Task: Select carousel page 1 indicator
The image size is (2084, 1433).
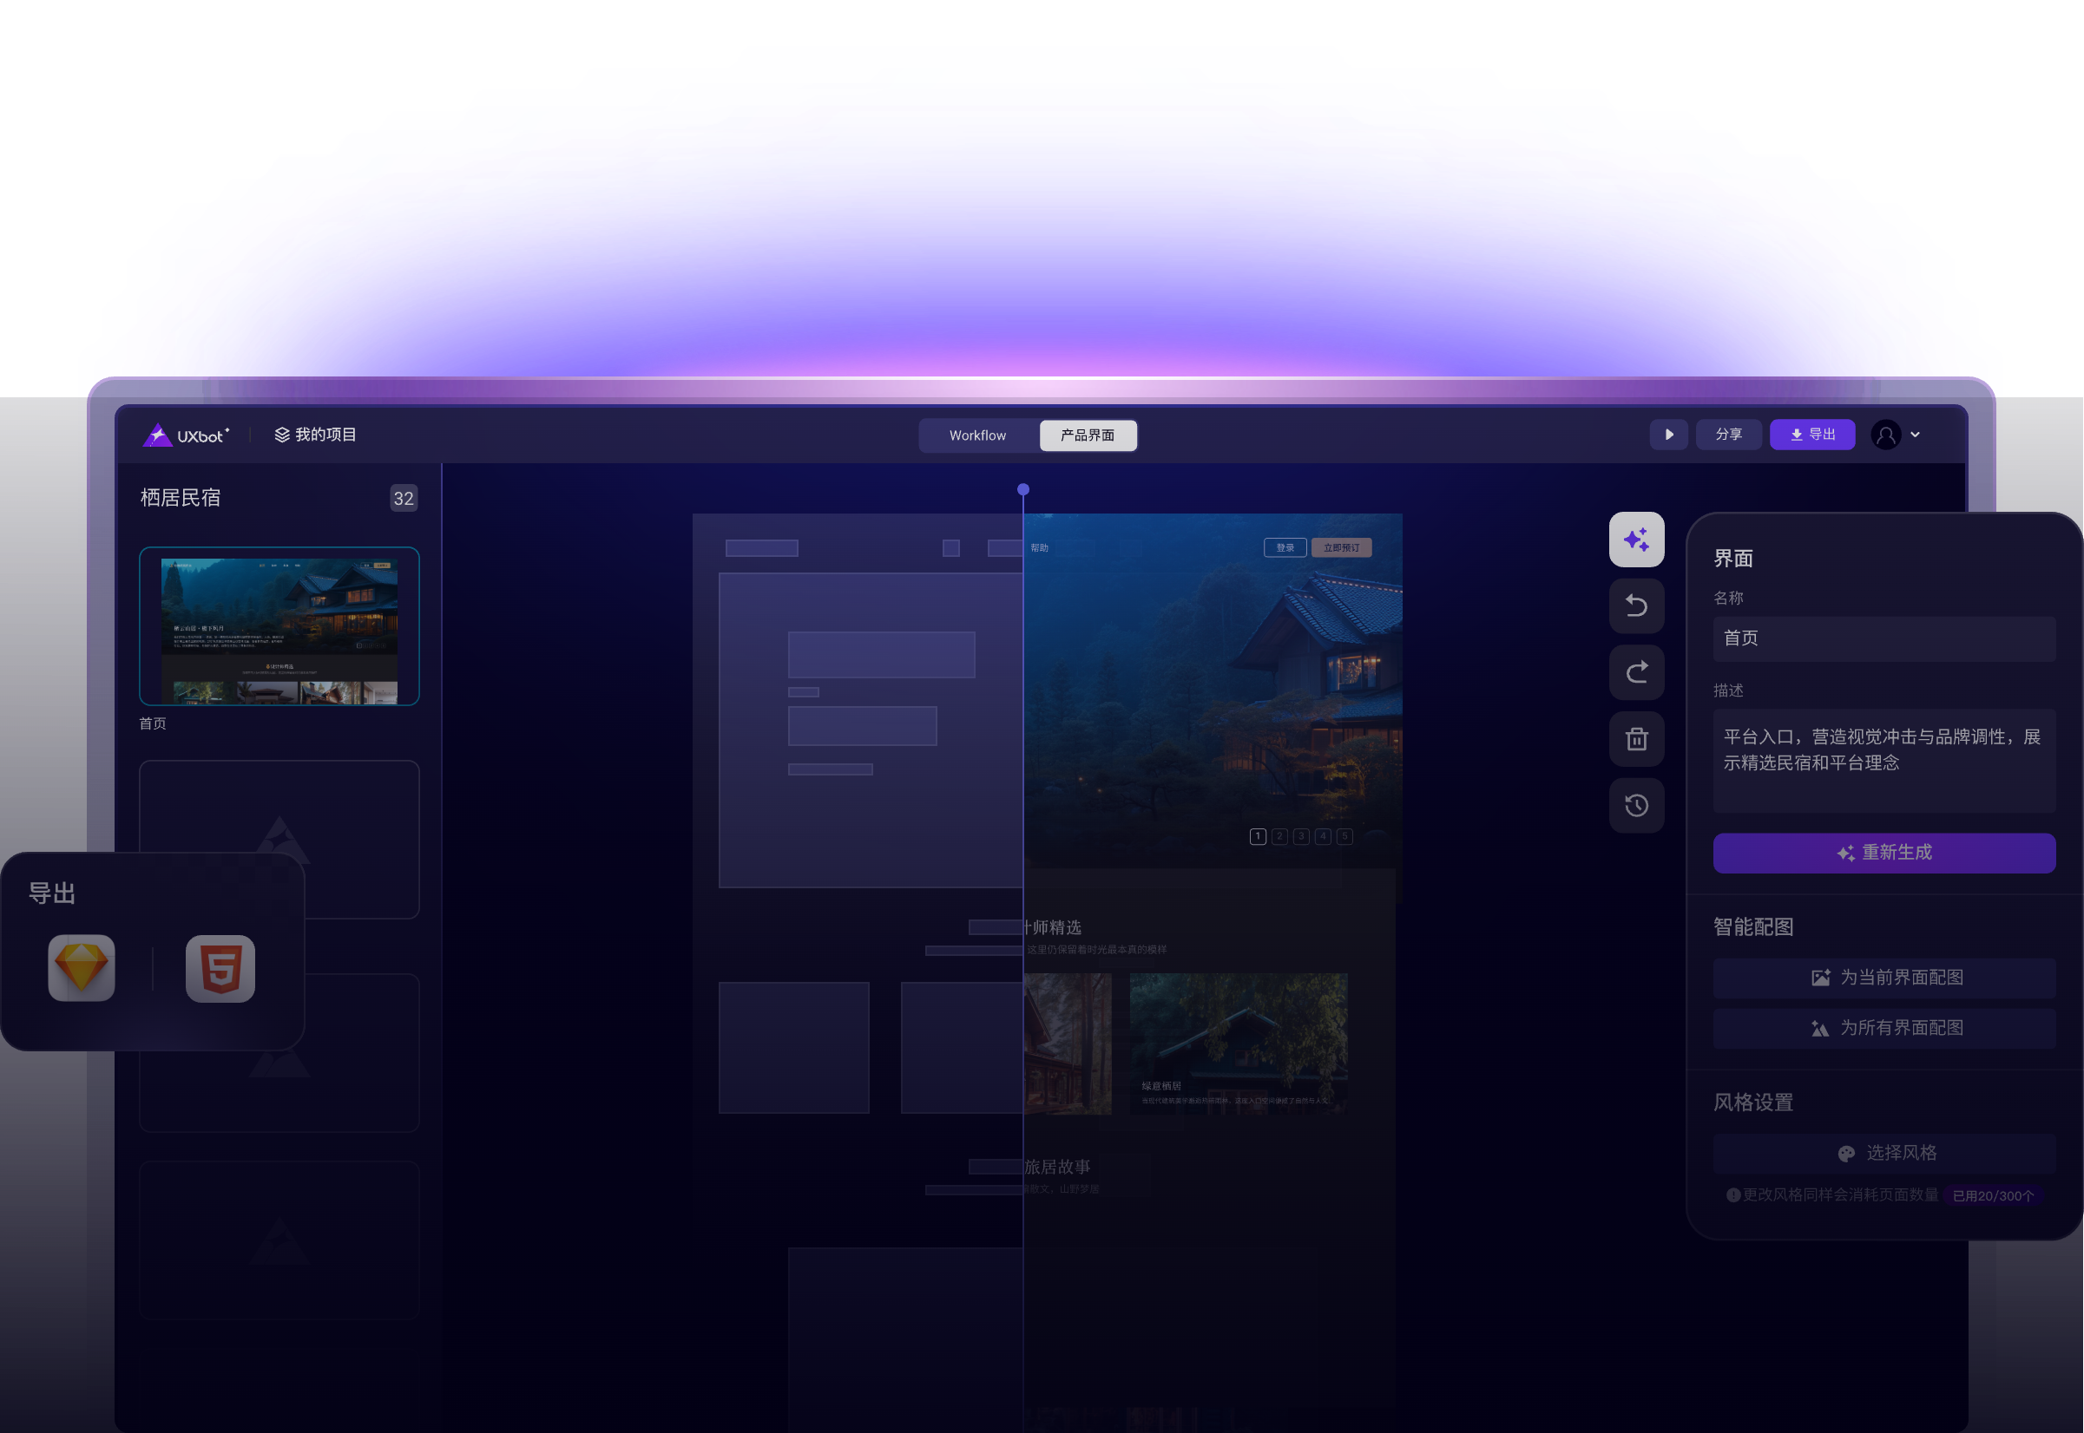Action: 1258,837
